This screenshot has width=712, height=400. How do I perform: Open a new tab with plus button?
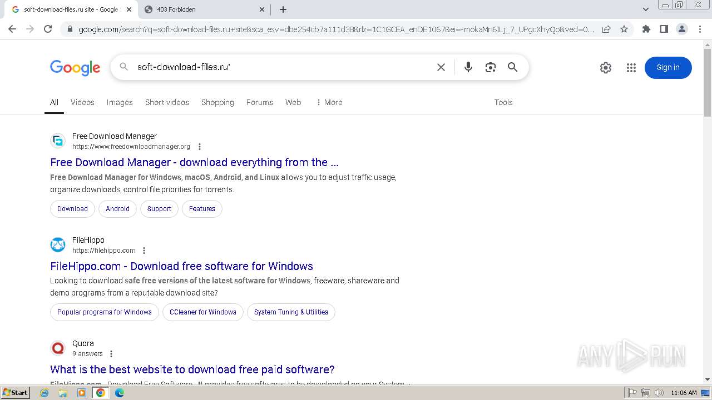click(x=283, y=9)
